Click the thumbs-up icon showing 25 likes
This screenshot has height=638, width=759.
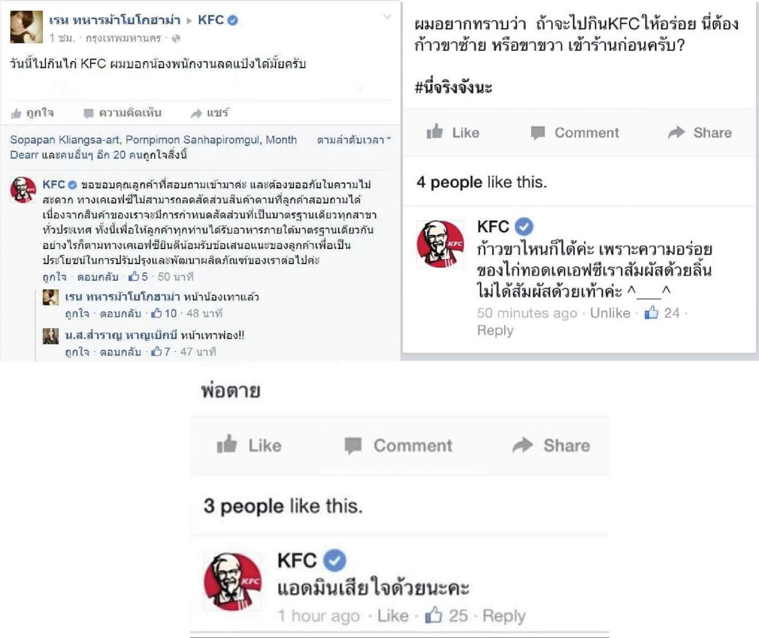coord(433,614)
